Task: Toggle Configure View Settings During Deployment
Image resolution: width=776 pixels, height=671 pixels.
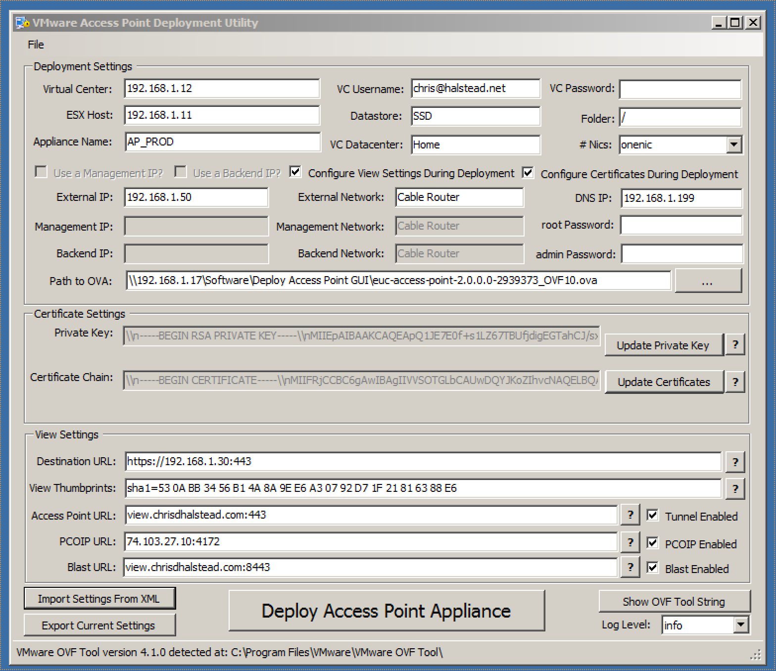Action: [295, 172]
